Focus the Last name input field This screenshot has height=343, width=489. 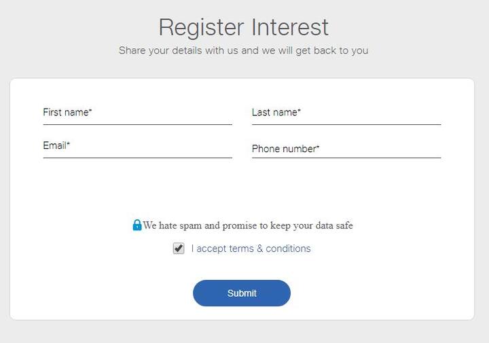coord(346,115)
